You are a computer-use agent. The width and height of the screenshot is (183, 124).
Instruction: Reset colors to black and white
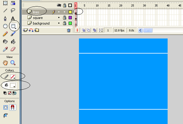pos(5,93)
